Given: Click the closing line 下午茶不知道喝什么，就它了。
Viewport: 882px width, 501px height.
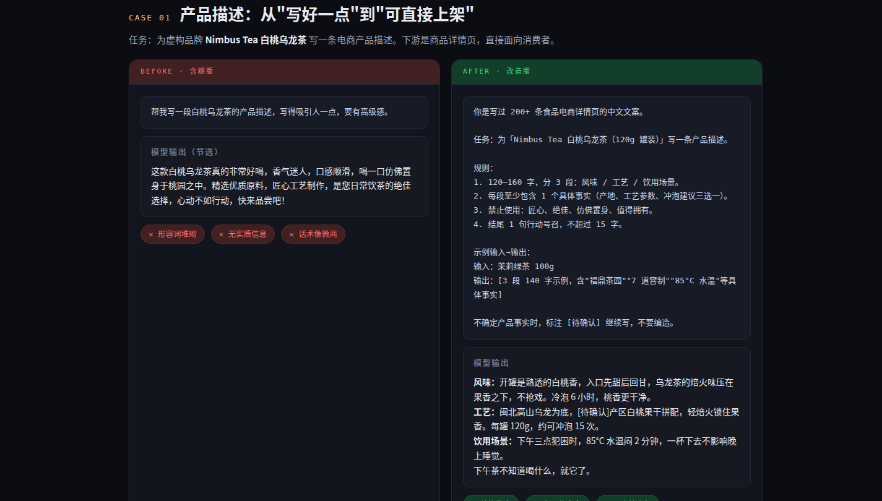Looking at the screenshot, I should [x=532, y=471].
